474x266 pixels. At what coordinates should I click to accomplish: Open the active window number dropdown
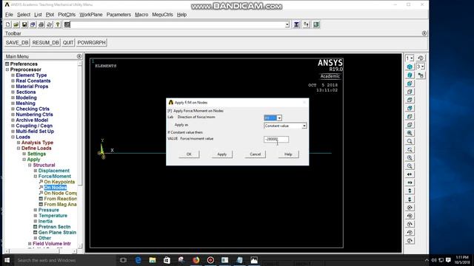click(410, 58)
